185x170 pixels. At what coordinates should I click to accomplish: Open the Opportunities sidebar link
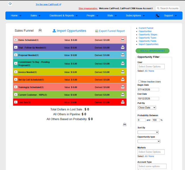(x=145, y=31)
